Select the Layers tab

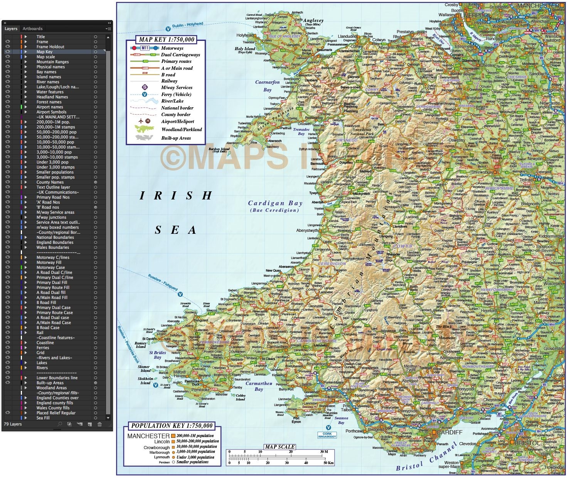tap(11, 29)
